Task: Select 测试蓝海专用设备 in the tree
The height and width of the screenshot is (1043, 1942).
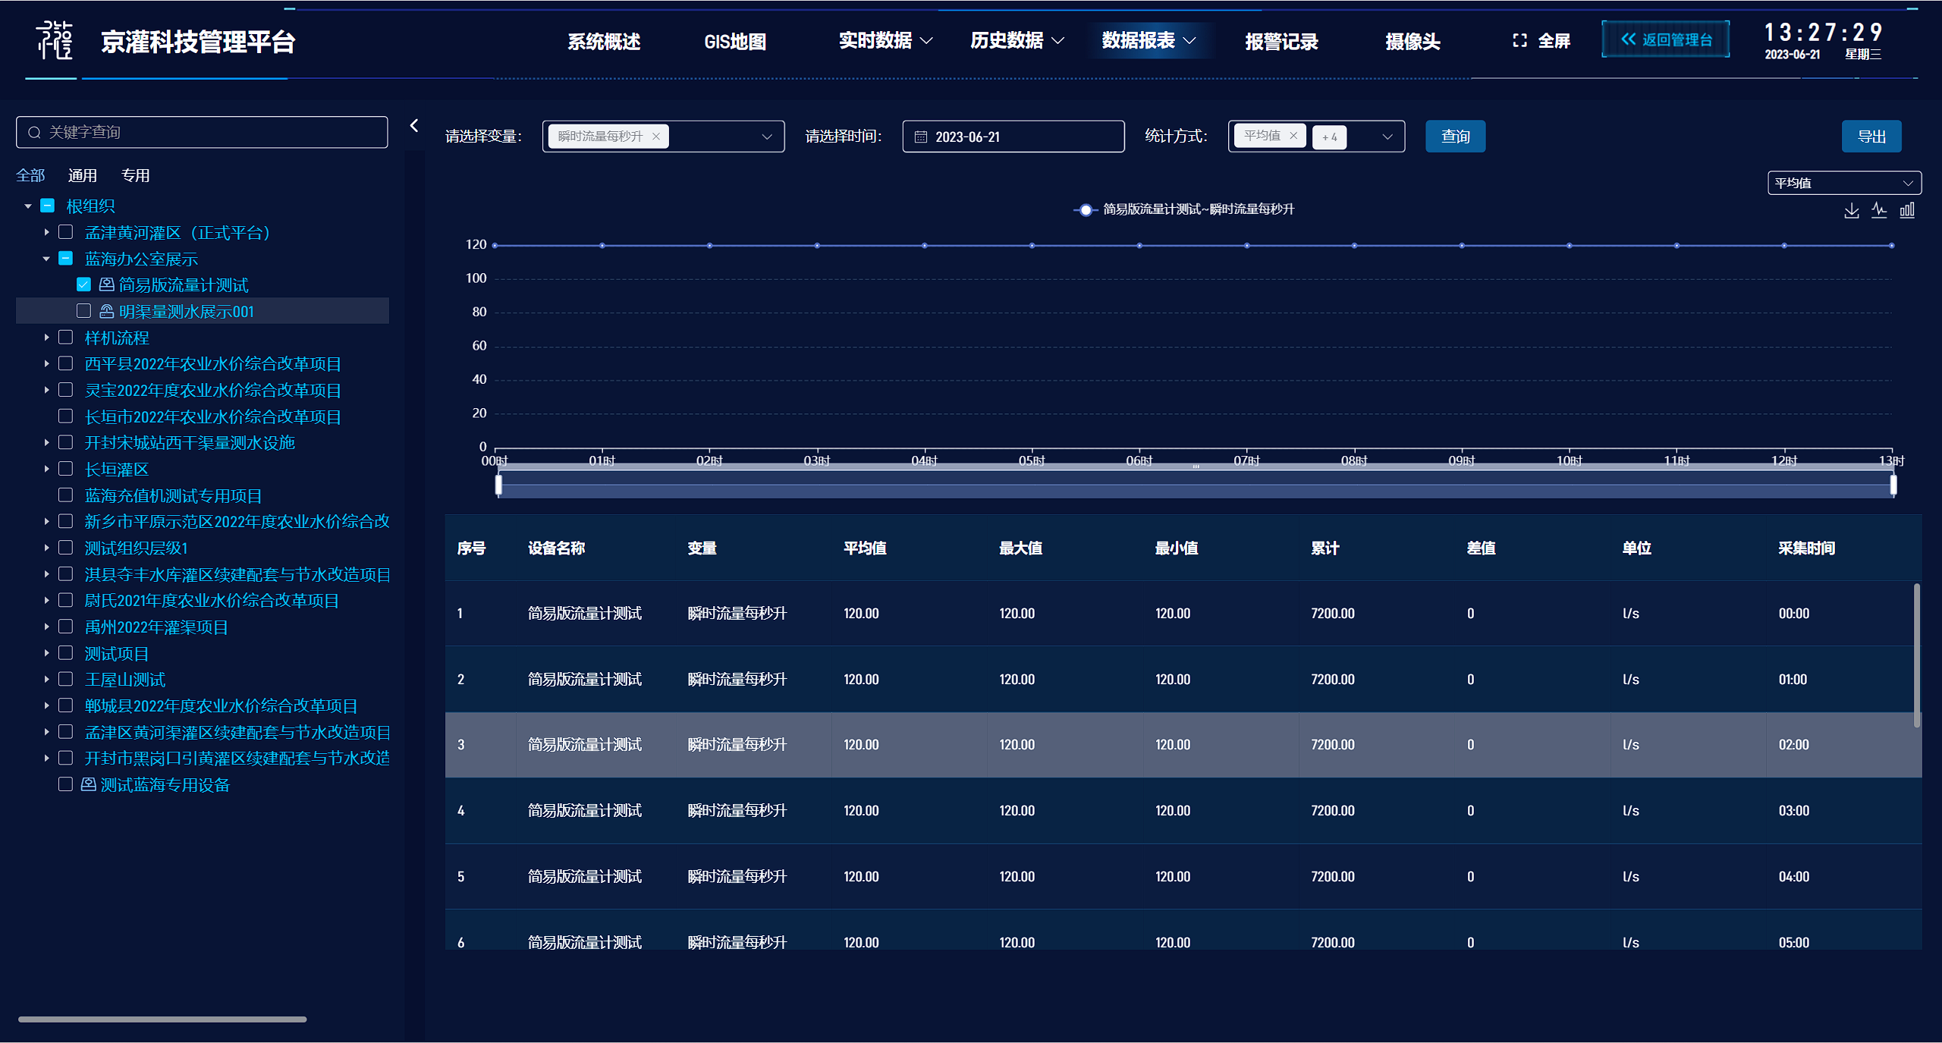Action: (x=165, y=785)
